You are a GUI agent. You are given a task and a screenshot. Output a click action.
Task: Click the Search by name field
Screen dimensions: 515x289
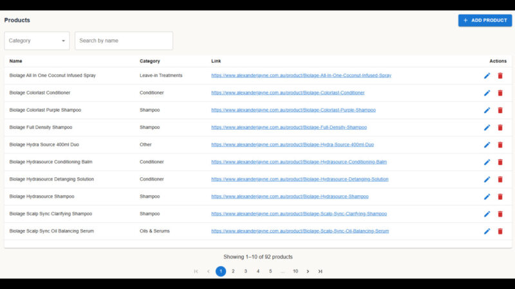[x=124, y=40]
